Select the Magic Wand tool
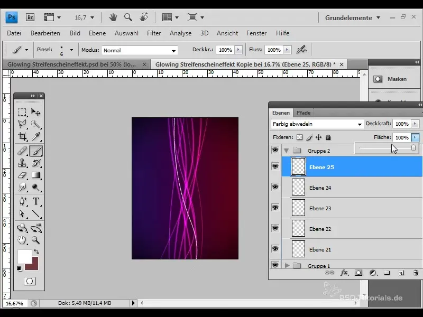The width and height of the screenshot is (423, 317). click(x=35, y=124)
